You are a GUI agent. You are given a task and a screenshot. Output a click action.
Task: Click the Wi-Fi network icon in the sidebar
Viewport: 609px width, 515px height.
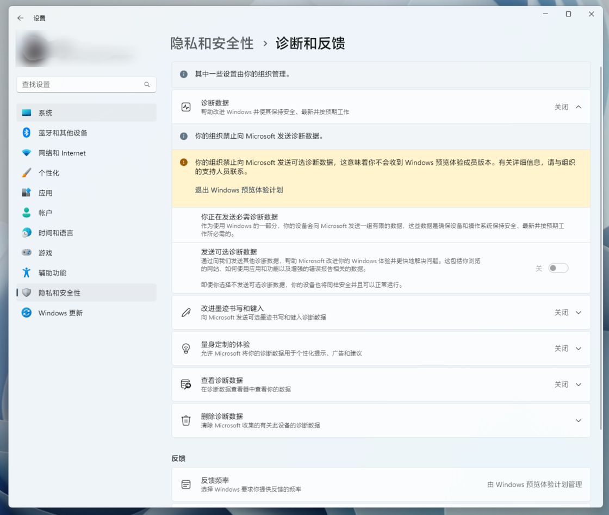(x=27, y=153)
